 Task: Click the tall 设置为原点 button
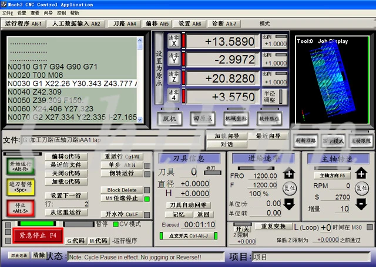[159, 68]
